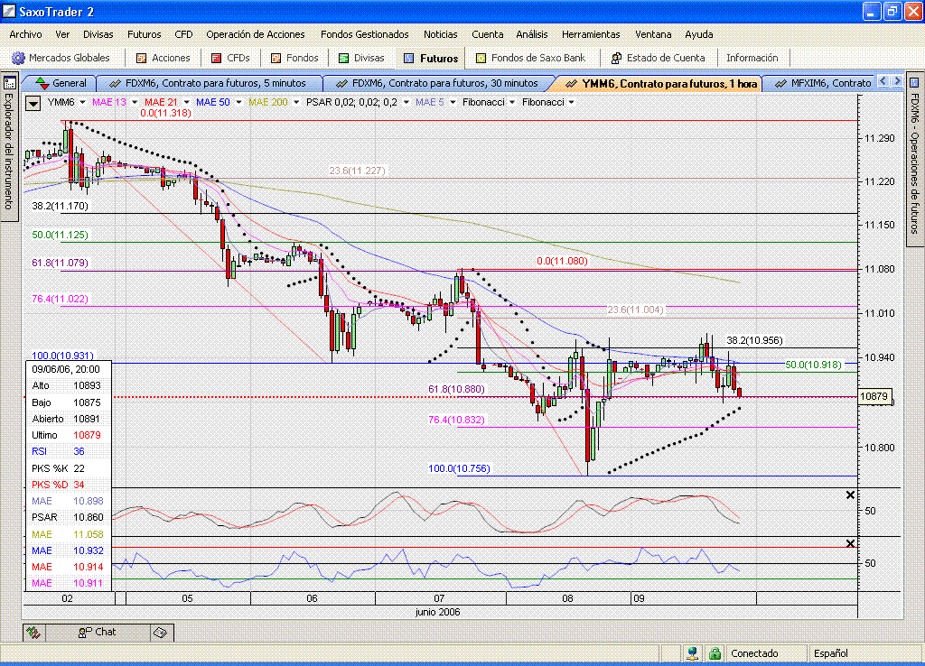The image size is (925, 666).
Task: Expand the MAE 5 dropdown arrow
Action: point(453,103)
